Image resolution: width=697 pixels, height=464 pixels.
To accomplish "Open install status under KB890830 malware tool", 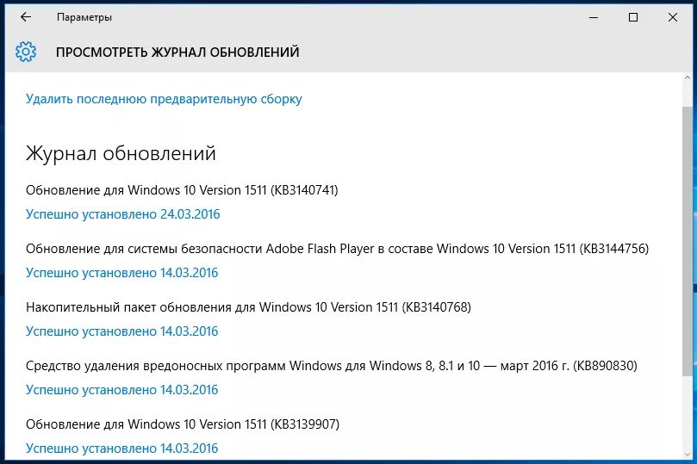I will [x=121, y=390].
